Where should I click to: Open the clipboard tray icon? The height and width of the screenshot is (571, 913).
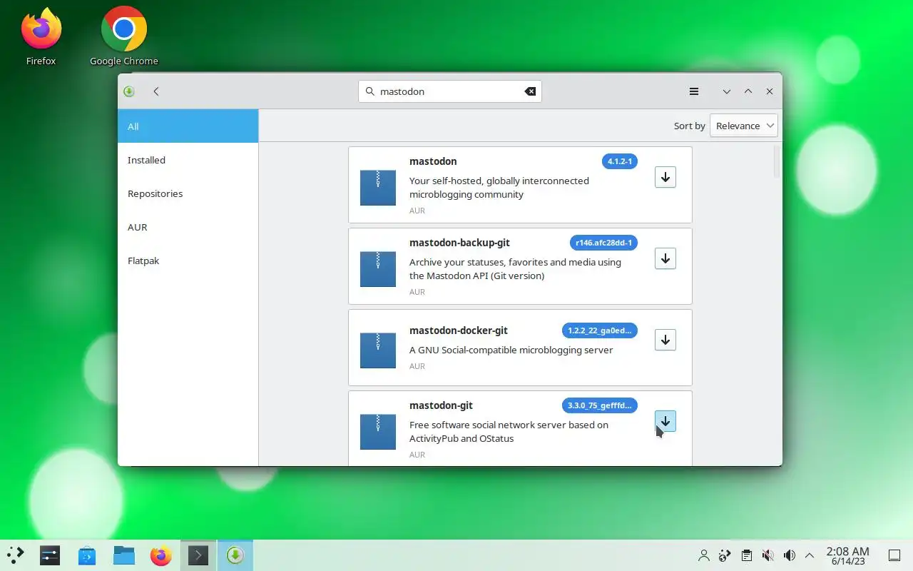[747, 555]
